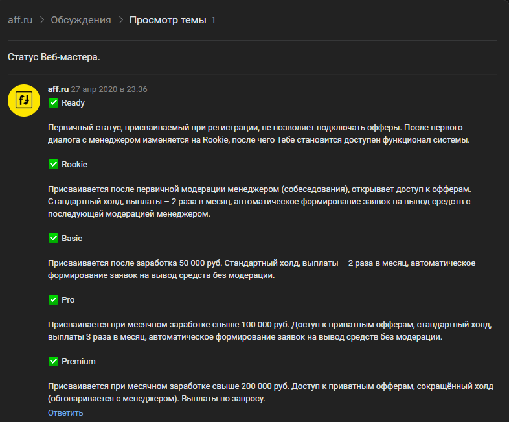
Task: Click the chevron before Просмотр темы
Action: [x=120, y=20]
